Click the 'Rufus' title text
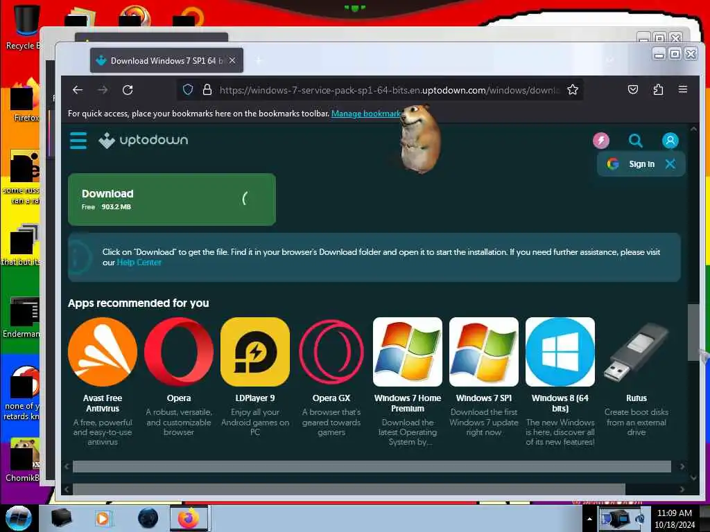Viewport: 710px width, 532px height. (x=637, y=398)
